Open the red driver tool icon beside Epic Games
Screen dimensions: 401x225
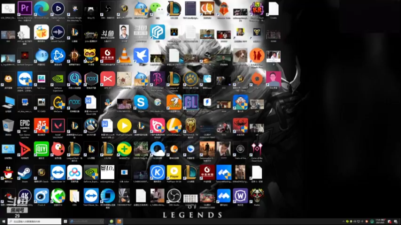pyautogui.click(x=42, y=125)
